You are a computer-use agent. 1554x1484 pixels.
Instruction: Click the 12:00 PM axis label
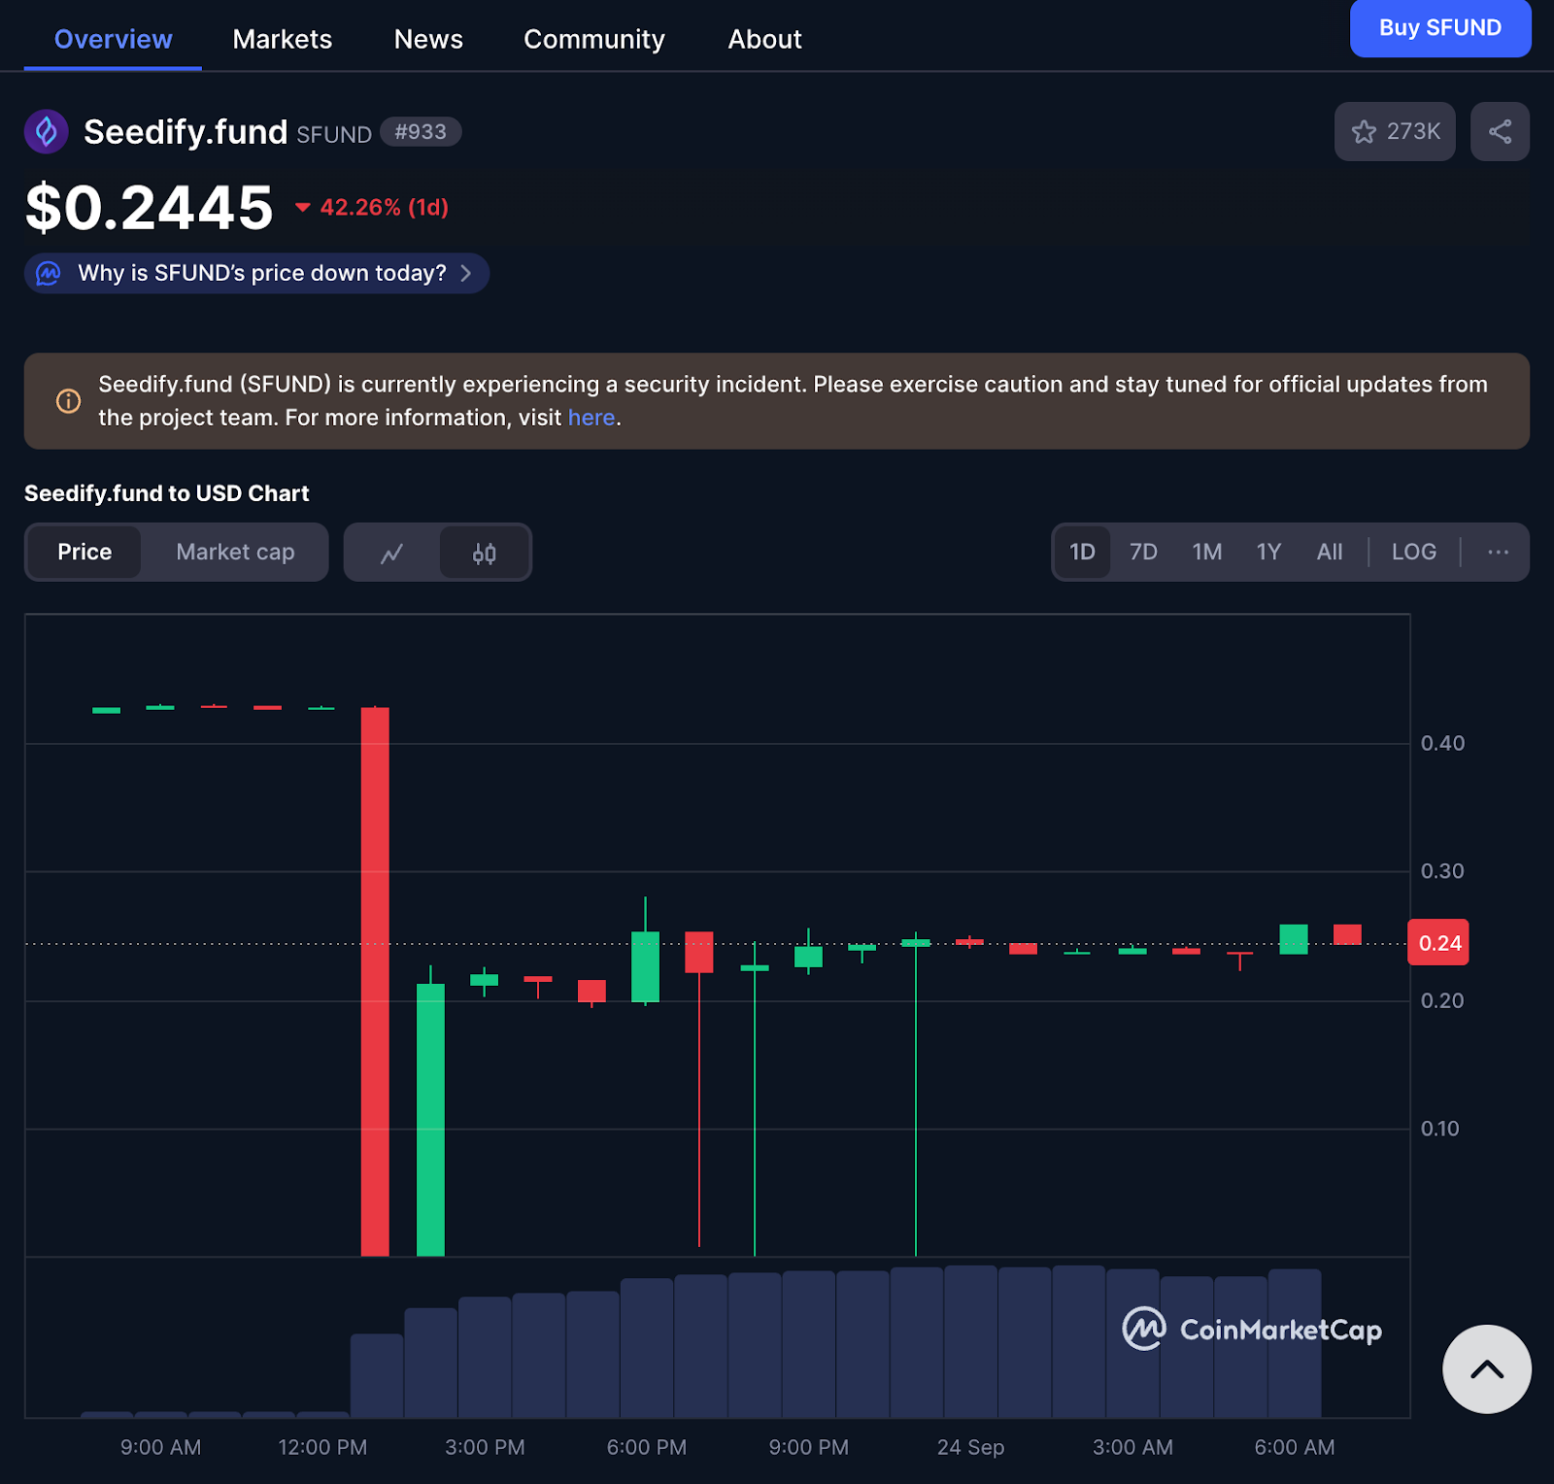[322, 1447]
